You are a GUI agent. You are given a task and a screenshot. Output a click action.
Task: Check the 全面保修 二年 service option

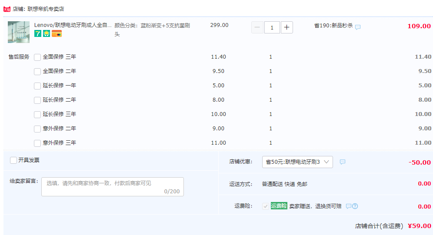pyautogui.click(x=37, y=71)
